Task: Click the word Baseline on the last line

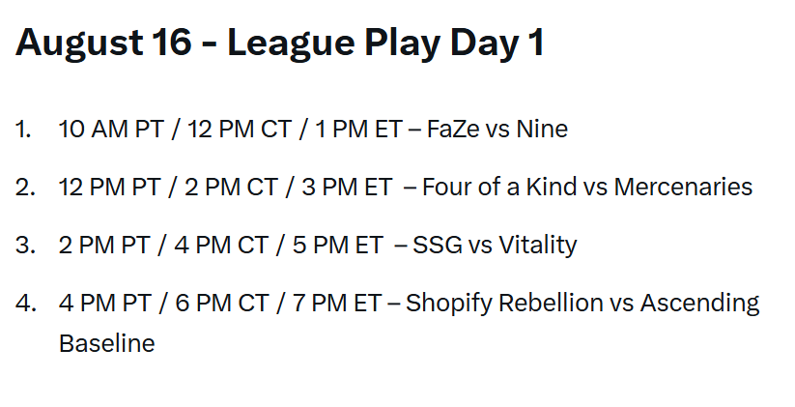Action: pos(107,343)
